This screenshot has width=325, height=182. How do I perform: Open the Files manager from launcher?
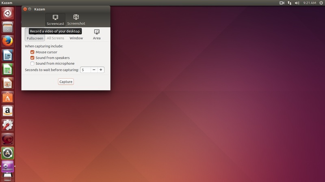[x=8, y=27]
